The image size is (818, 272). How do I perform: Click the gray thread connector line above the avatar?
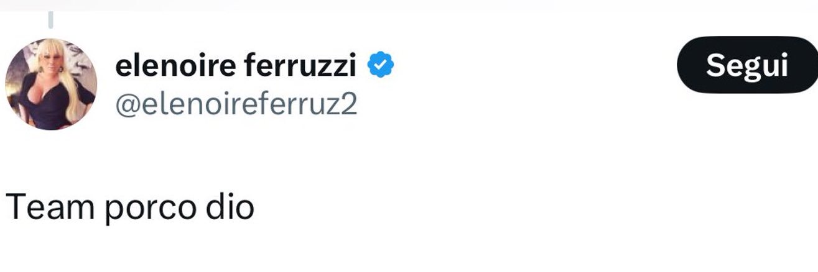point(51,20)
